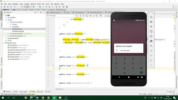This screenshot has height=100, width=178.
Task: Jump to next search occurrence arrow
Action: [x=83, y=16]
